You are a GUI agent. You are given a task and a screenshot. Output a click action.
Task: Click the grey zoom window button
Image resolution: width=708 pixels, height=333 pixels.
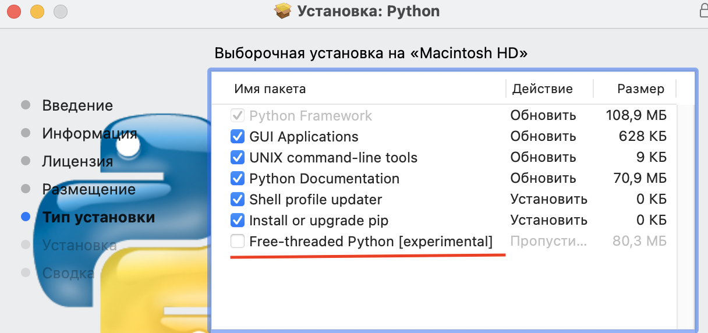pyautogui.click(x=60, y=11)
